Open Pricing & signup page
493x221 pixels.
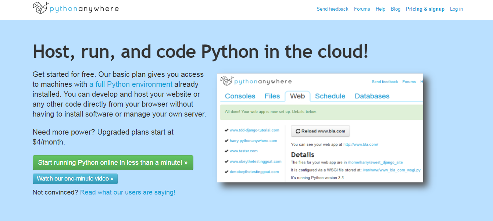[x=425, y=9]
